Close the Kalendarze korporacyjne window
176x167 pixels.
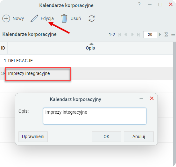(171, 4)
